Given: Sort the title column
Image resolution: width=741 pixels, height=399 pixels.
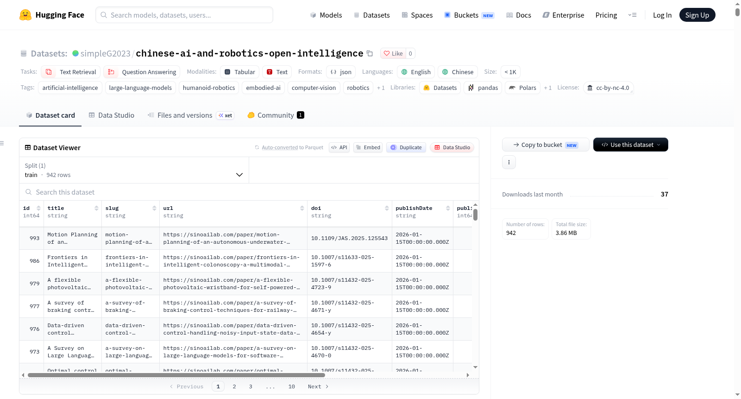Looking at the screenshot, I should point(96,208).
